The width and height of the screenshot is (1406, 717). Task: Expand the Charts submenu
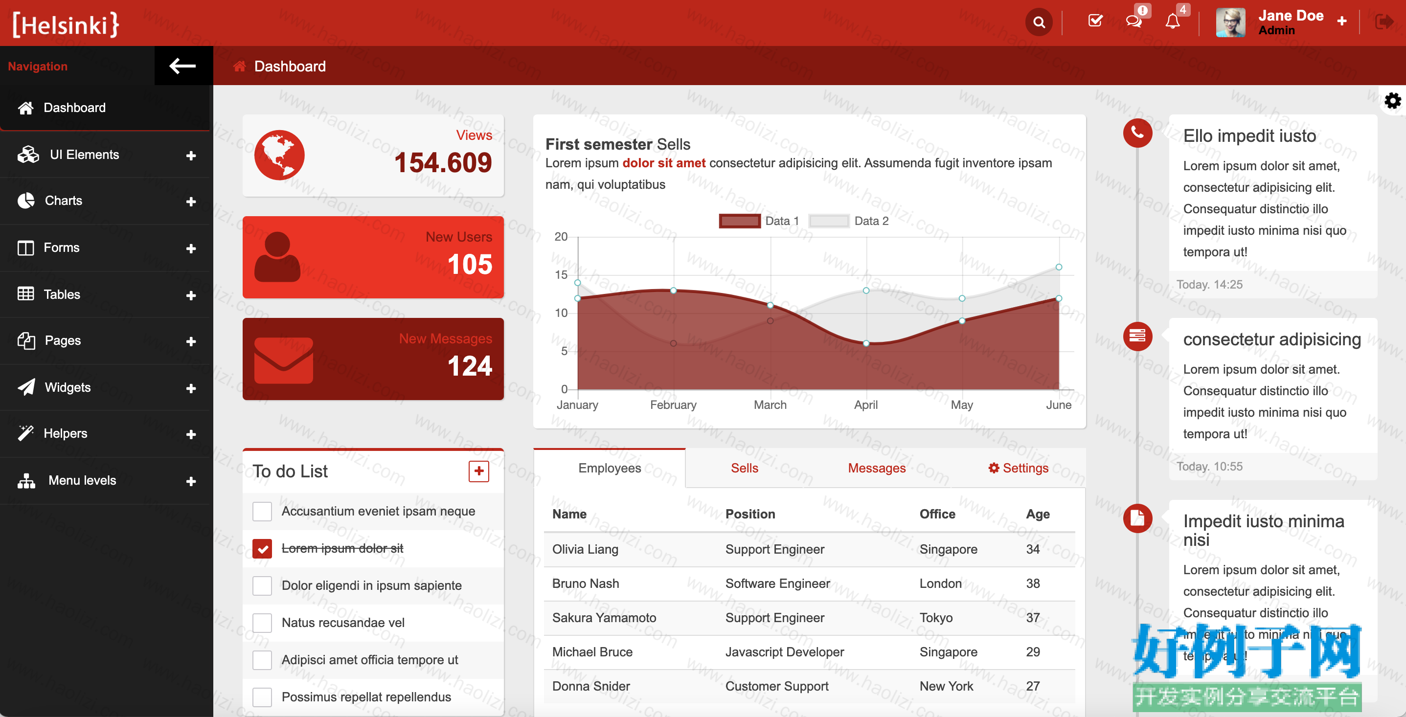(105, 201)
